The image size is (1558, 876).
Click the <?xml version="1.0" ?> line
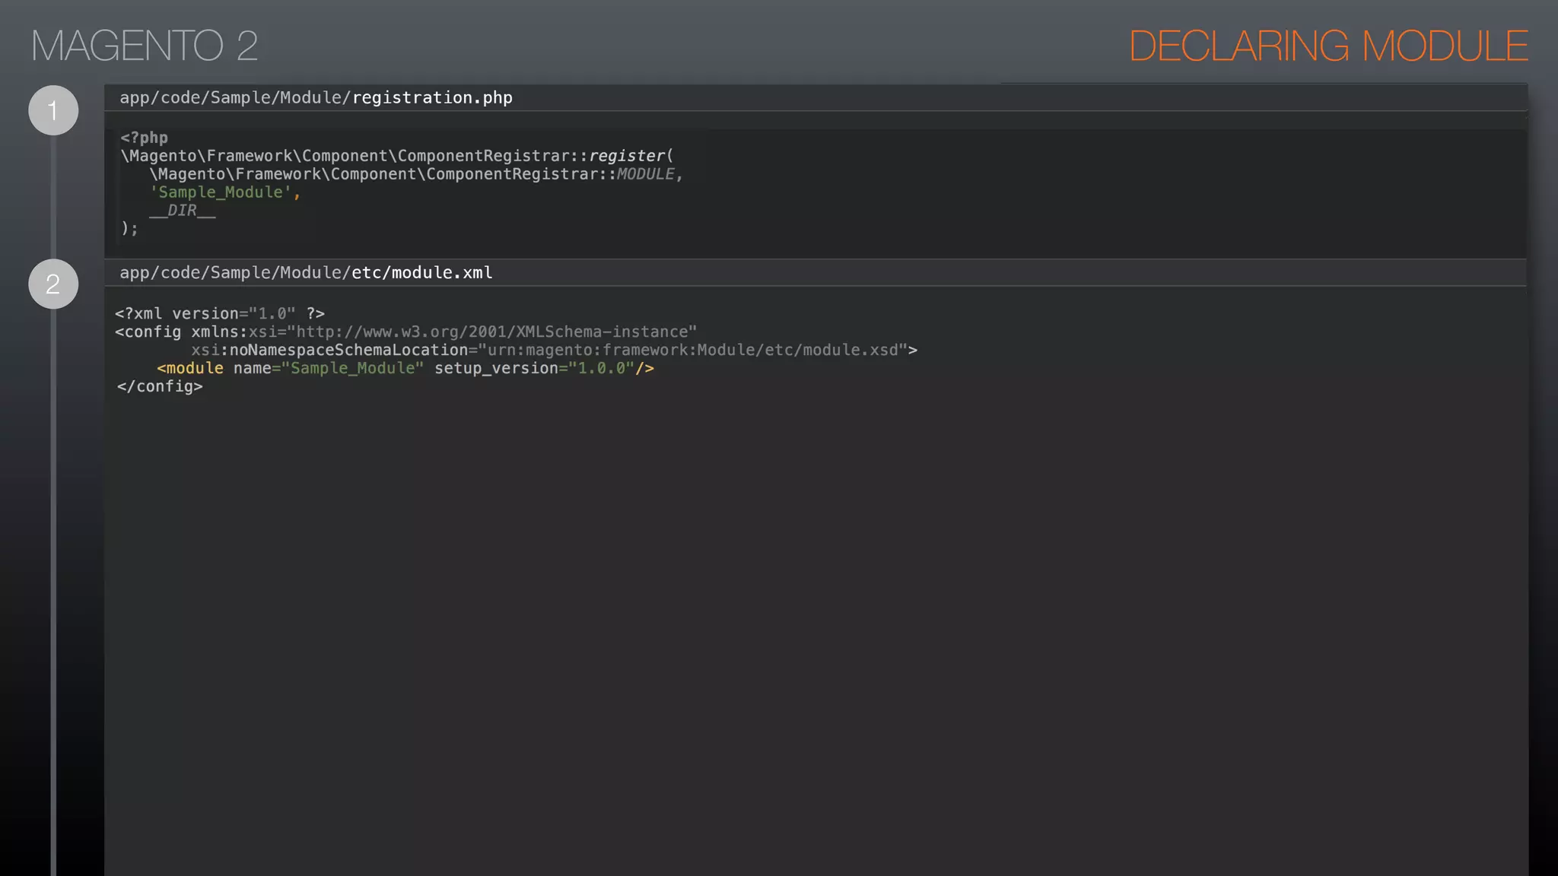coord(220,313)
